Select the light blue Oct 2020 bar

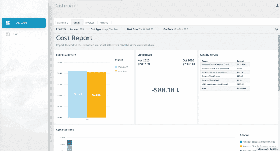coord(78,94)
